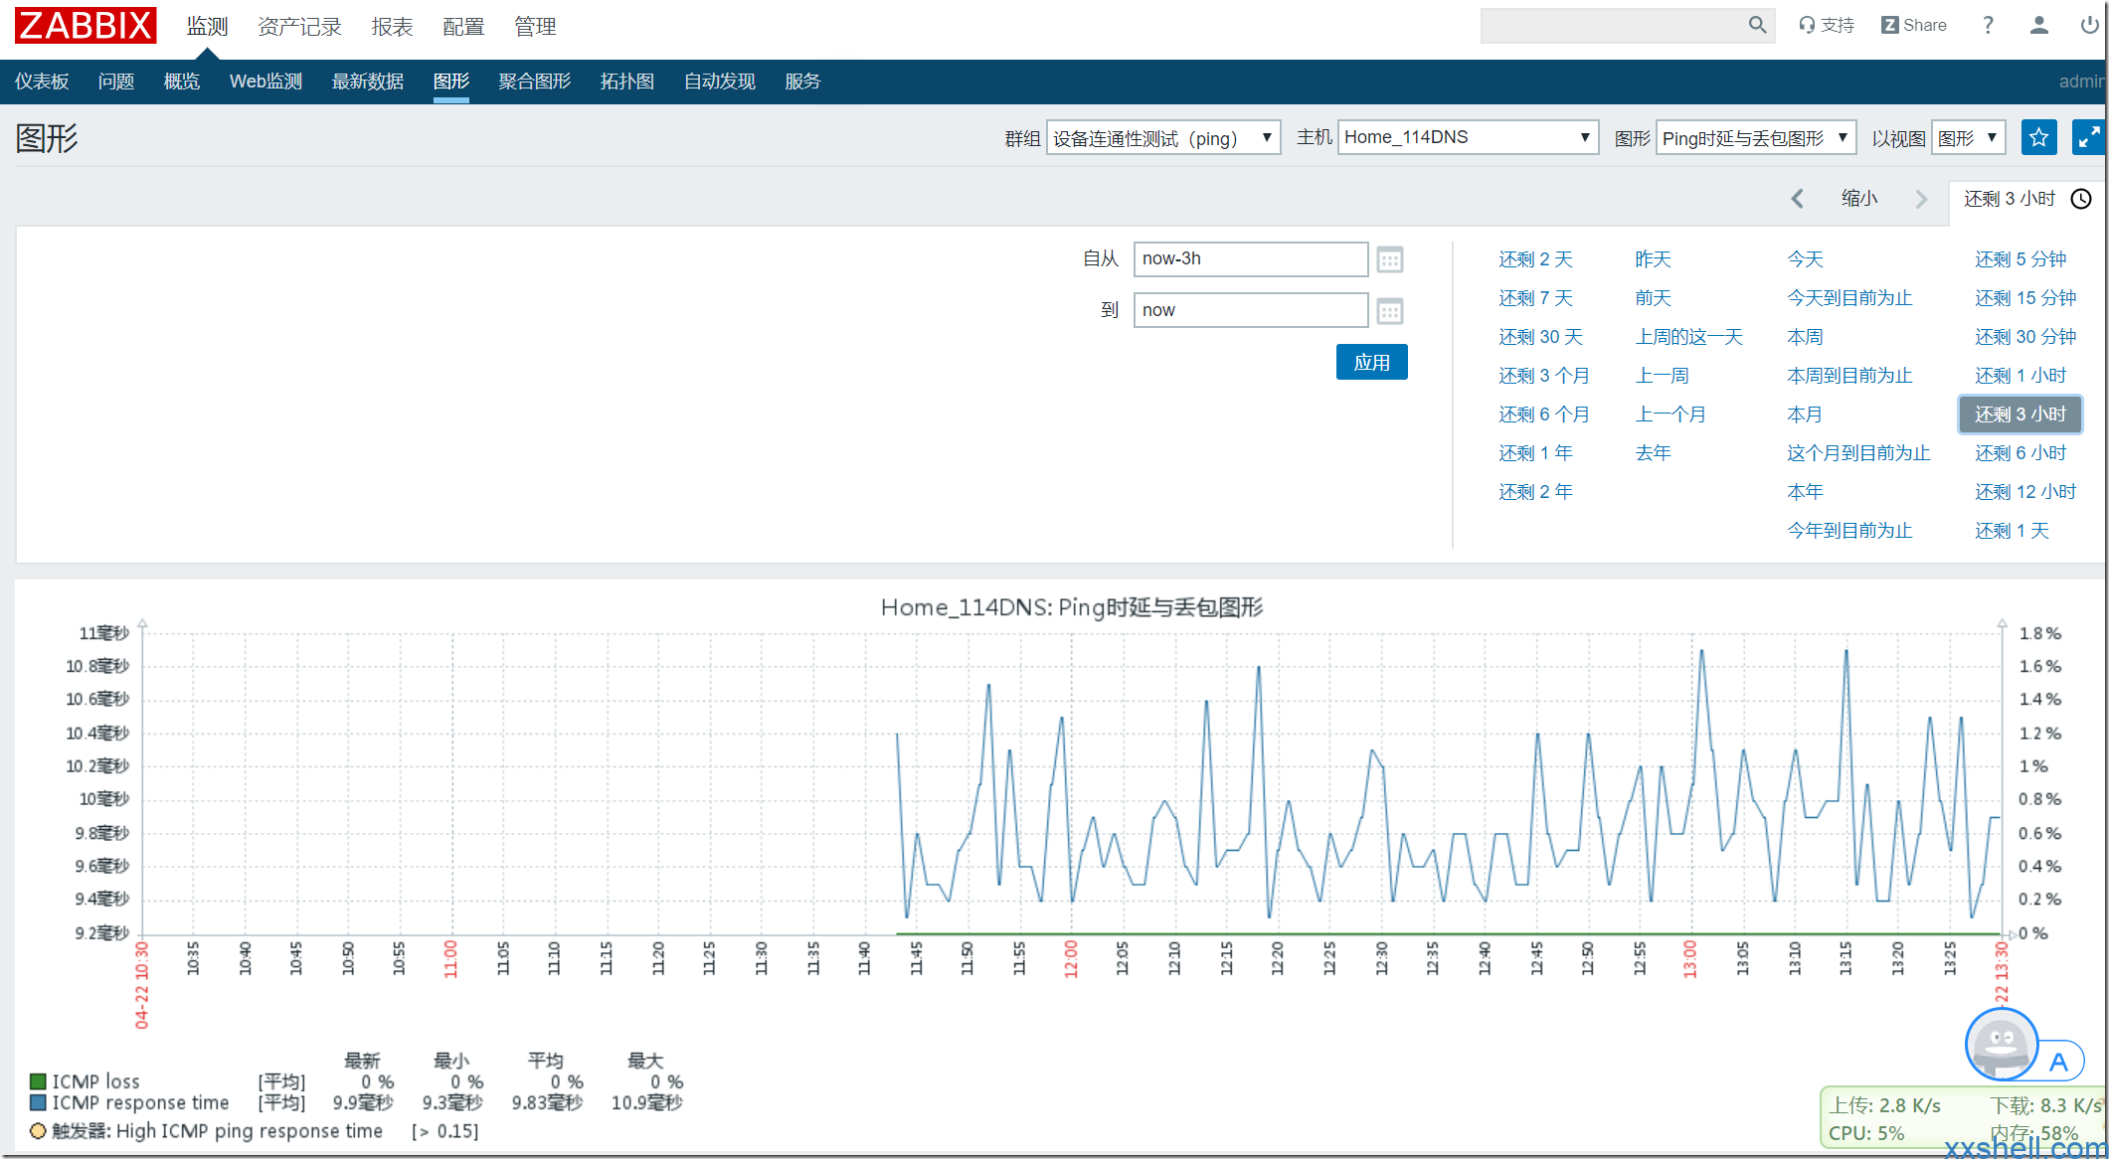Open the 管理 main menu
Screen dimensions: 2109x1159
click(x=535, y=27)
